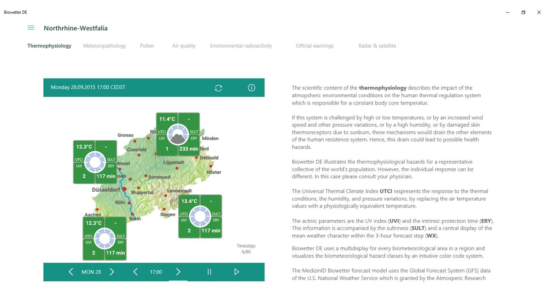The height and width of the screenshot is (308, 547).
Task: Click Wesel label on map
Action: tap(123, 164)
